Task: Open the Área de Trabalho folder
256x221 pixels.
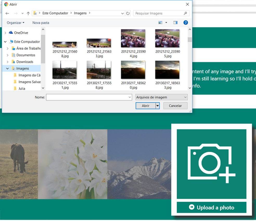Action: tap(28, 48)
